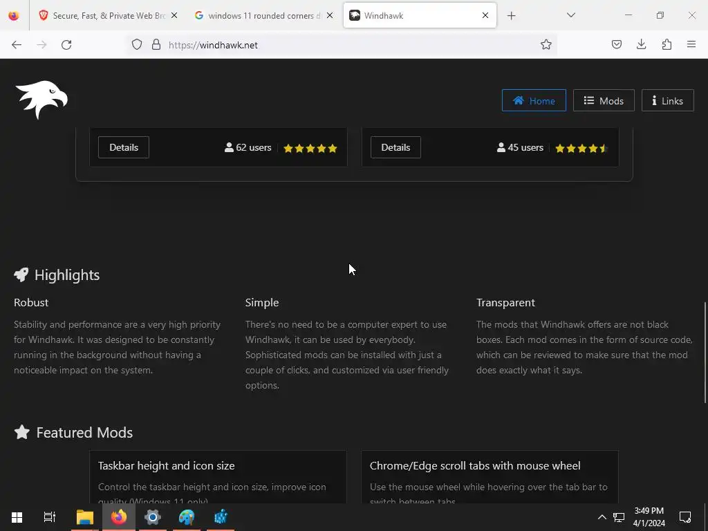
Task: Click the 62 users person icon
Action: point(229,147)
